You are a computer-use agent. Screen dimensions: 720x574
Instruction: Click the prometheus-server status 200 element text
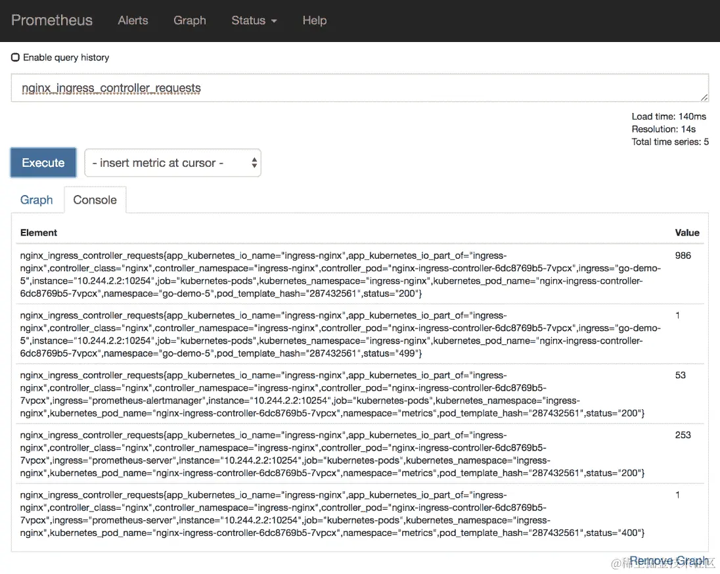(x=332, y=454)
